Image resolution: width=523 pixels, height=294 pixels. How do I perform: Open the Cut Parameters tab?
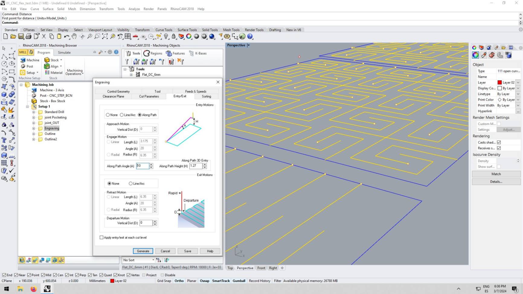coord(149,96)
